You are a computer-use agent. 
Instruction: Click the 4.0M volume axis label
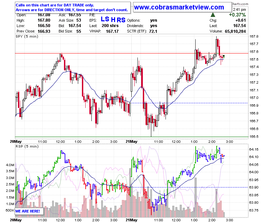click(10, 165)
